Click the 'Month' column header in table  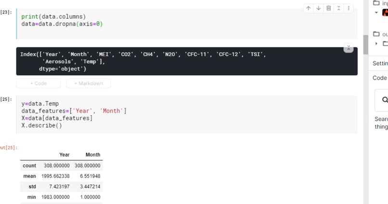pyautogui.click(x=93, y=155)
